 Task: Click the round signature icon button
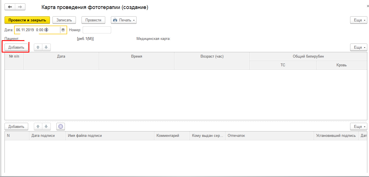pyautogui.click(x=61, y=127)
